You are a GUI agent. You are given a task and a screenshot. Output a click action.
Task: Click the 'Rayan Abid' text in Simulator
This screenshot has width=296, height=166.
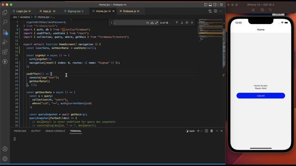tap(260, 88)
